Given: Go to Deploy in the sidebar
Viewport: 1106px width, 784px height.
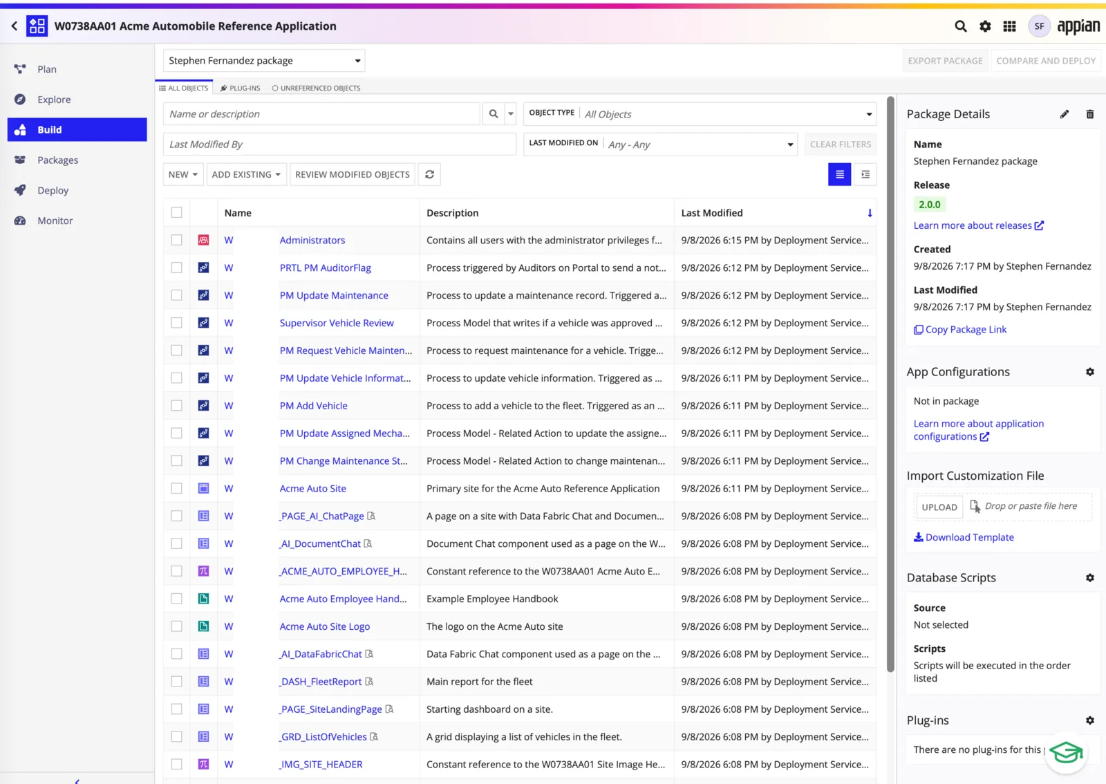Looking at the screenshot, I should pos(53,190).
